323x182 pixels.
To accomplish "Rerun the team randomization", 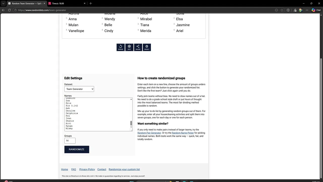I will point(121,47).
